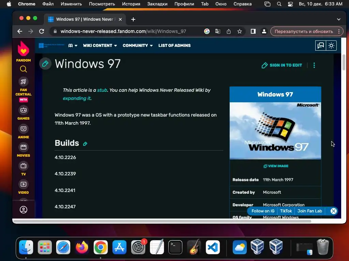Open the История menu

coord(131,4)
